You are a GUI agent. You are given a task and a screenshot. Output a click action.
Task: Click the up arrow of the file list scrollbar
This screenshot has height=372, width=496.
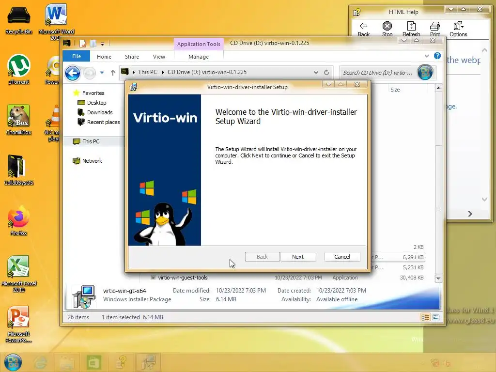[x=438, y=88]
